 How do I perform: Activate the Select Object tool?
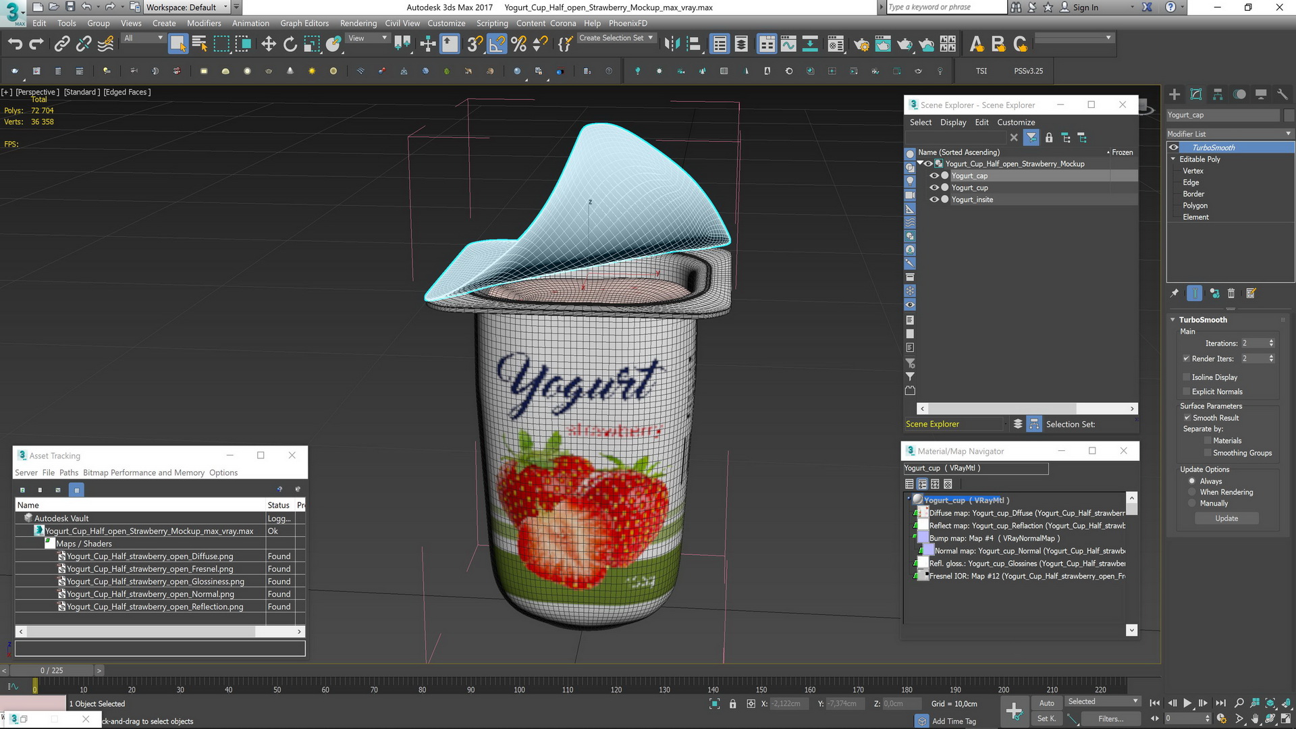click(178, 45)
